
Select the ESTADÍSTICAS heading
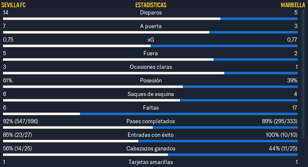point(151,5)
